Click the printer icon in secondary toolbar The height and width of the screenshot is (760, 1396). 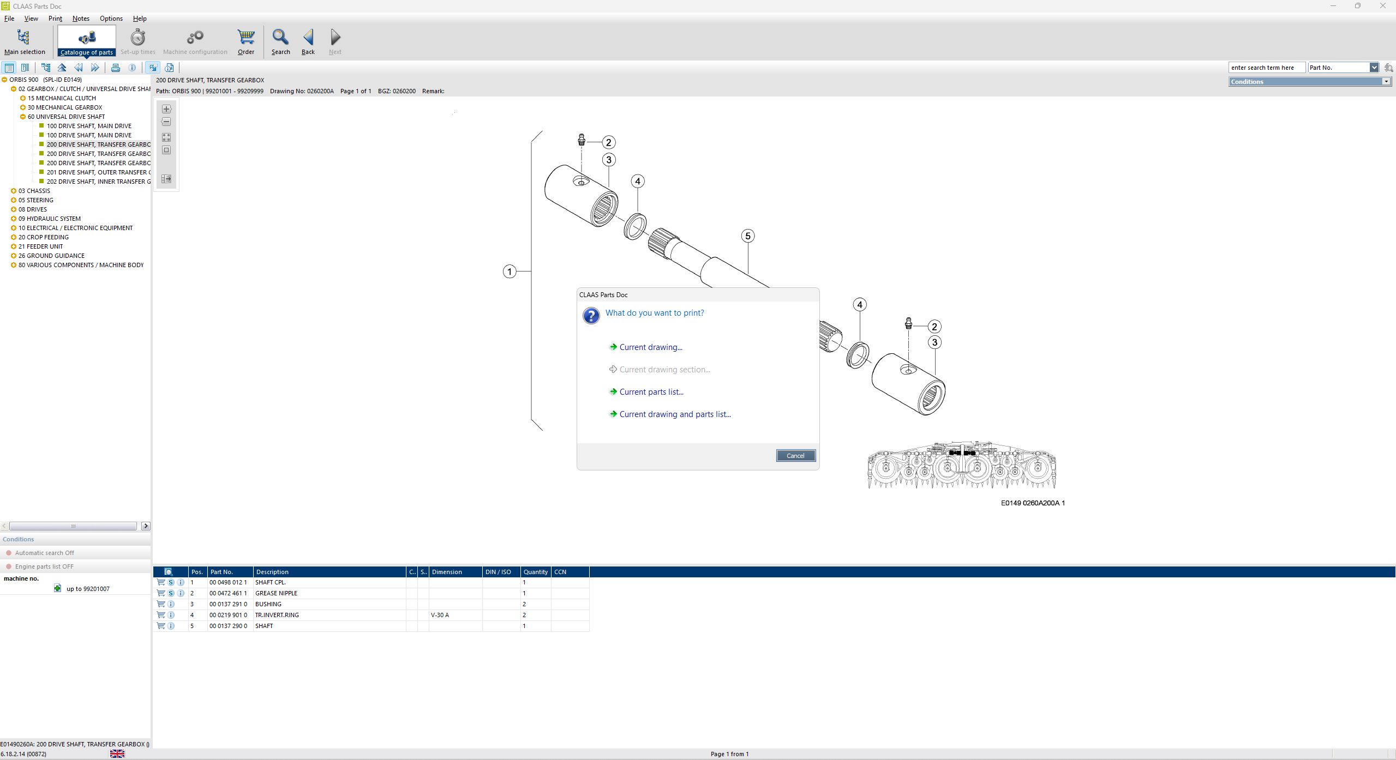[116, 68]
